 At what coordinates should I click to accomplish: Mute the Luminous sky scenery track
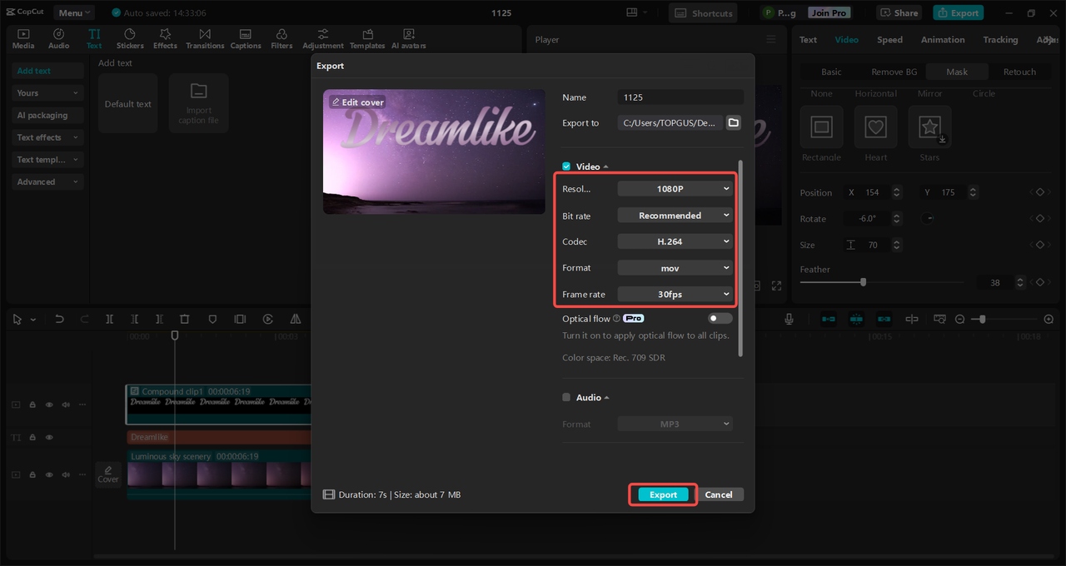click(66, 474)
